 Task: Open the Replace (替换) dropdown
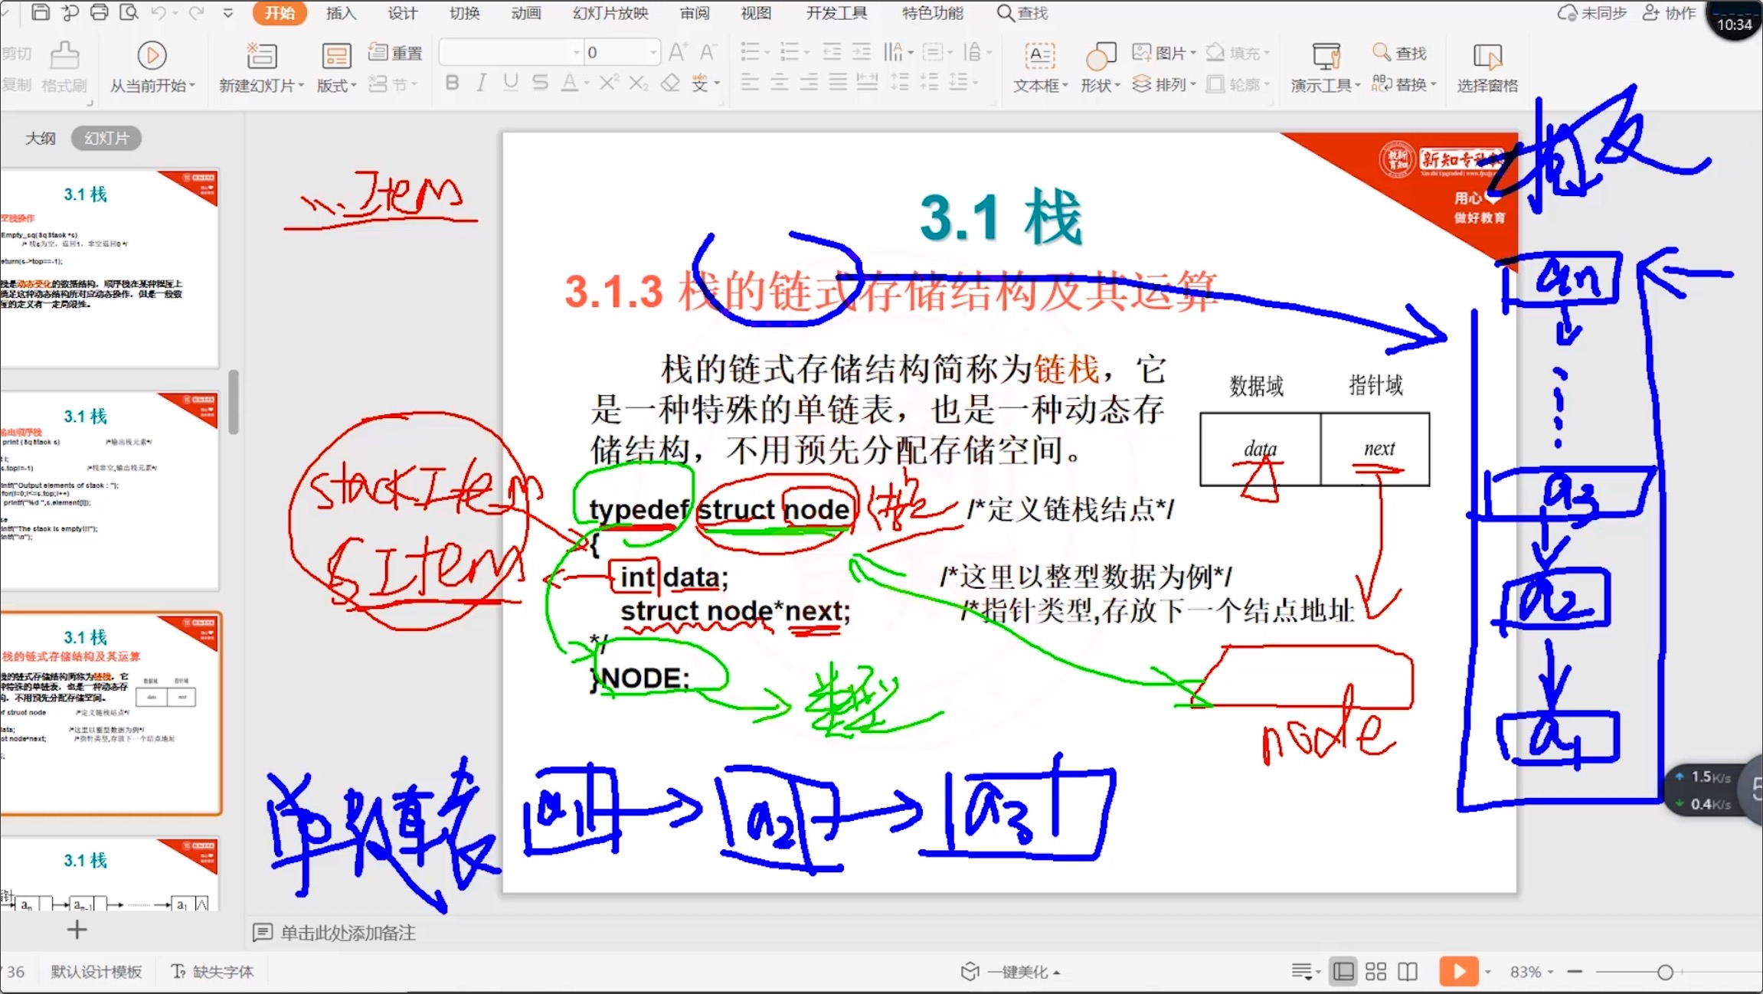click(x=1404, y=83)
